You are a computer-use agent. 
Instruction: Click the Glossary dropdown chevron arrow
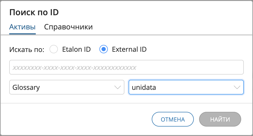(118, 87)
